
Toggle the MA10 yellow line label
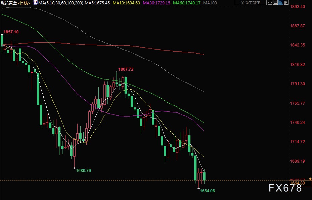[126, 3]
